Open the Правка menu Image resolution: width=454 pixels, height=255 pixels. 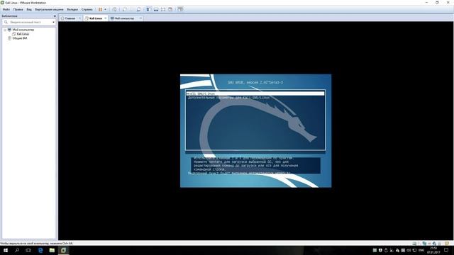click(x=18, y=9)
